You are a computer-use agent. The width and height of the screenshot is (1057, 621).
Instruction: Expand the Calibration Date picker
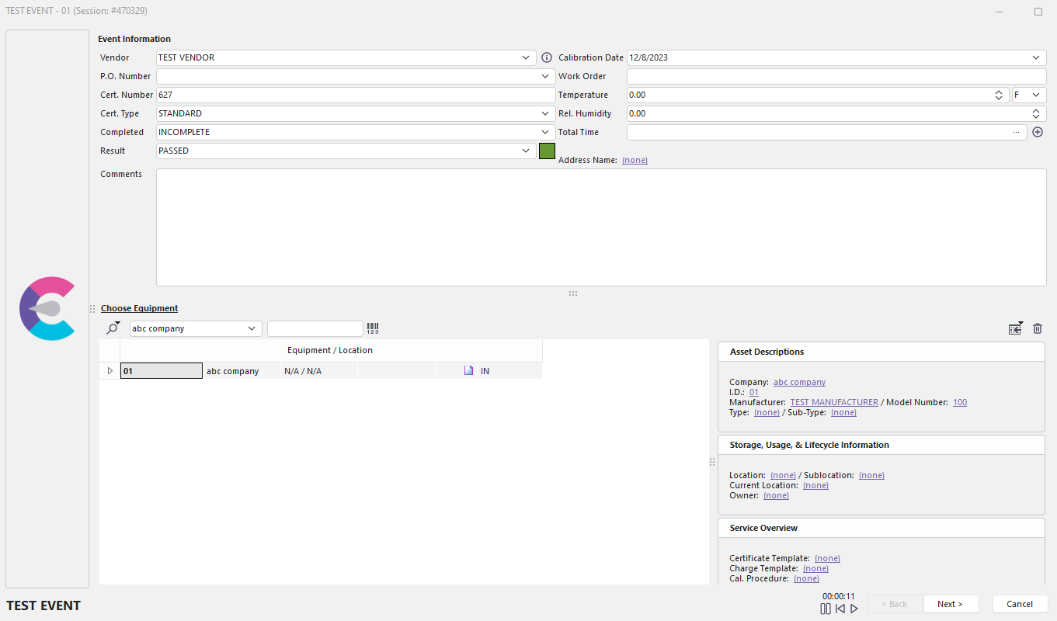1036,57
